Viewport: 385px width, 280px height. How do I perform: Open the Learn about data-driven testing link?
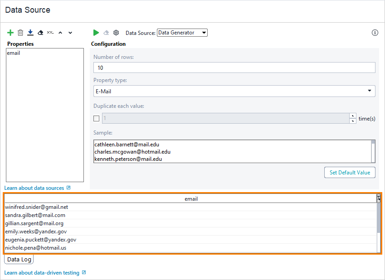[41, 273]
